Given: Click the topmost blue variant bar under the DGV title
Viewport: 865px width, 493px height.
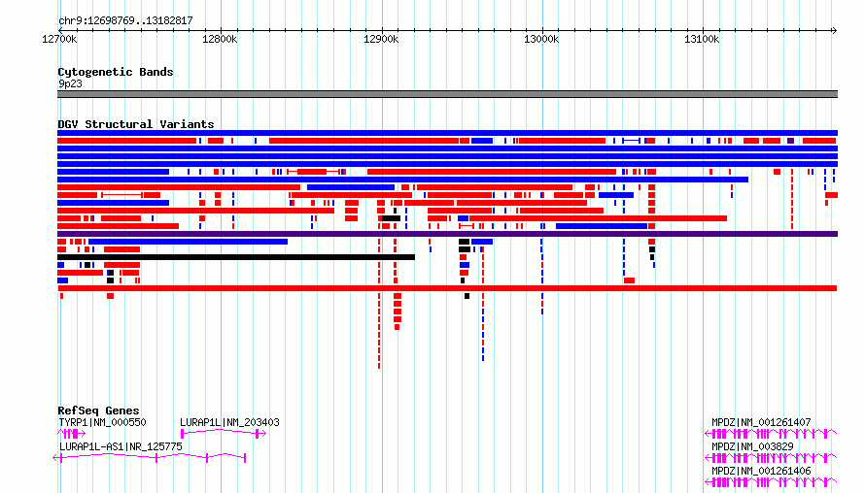Looking at the screenshot, I should (x=447, y=133).
